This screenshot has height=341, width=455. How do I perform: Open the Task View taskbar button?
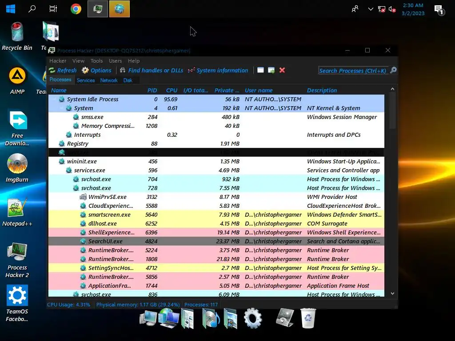[x=53, y=9]
